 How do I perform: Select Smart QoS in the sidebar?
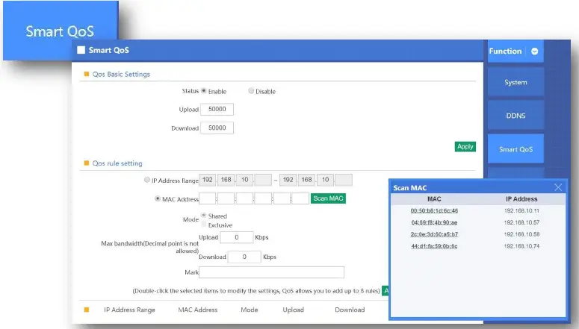pyautogui.click(x=515, y=149)
